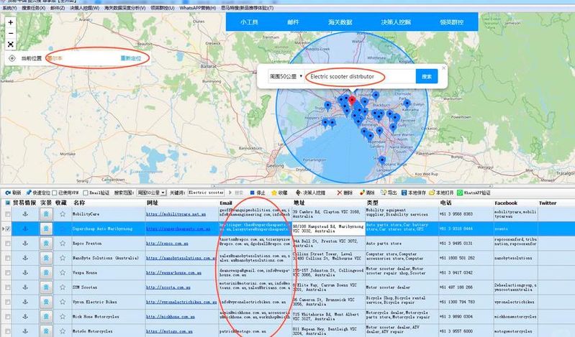575x337 pixels.
Task: Check the STM Scooter row checkbox
Action: 7,287
